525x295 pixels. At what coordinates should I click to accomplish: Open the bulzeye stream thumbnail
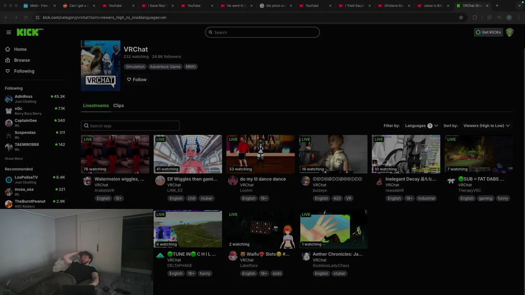pos(333,154)
